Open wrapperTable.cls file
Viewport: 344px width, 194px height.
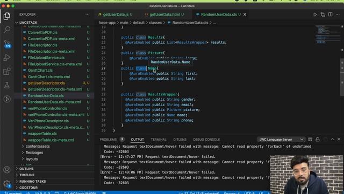(42, 134)
